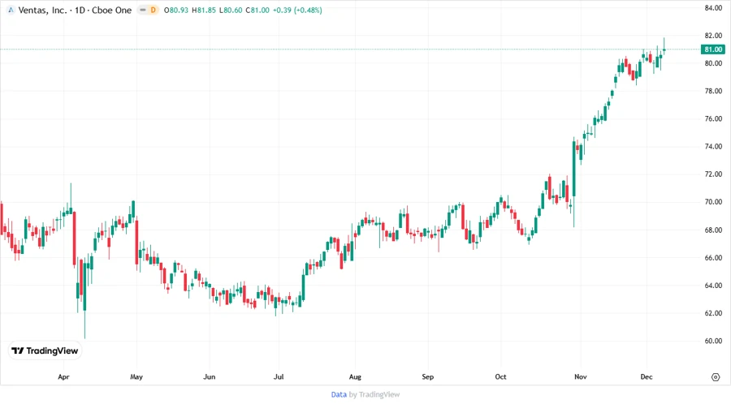Click the Nov label on time axis
The height and width of the screenshot is (404, 731).
(x=581, y=377)
